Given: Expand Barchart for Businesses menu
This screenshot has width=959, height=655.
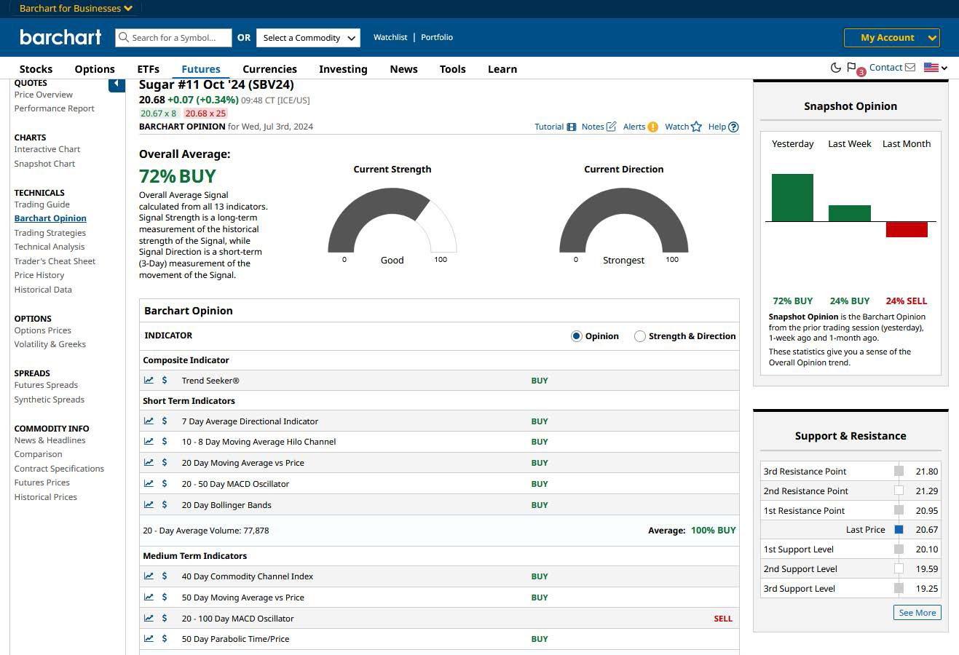Looking at the screenshot, I should (76, 9).
